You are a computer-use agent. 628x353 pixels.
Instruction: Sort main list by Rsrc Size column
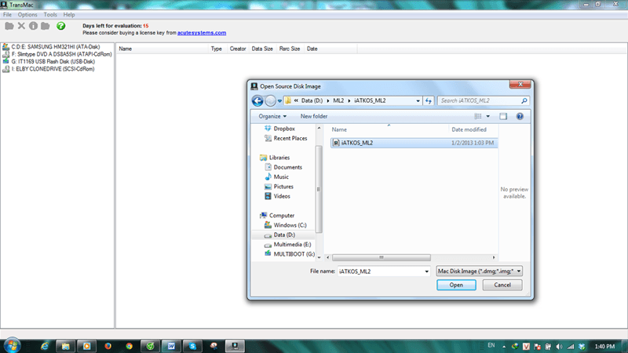(290, 49)
